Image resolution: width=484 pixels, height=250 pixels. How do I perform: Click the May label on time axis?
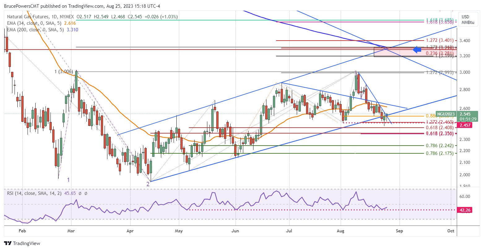(179, 231)
